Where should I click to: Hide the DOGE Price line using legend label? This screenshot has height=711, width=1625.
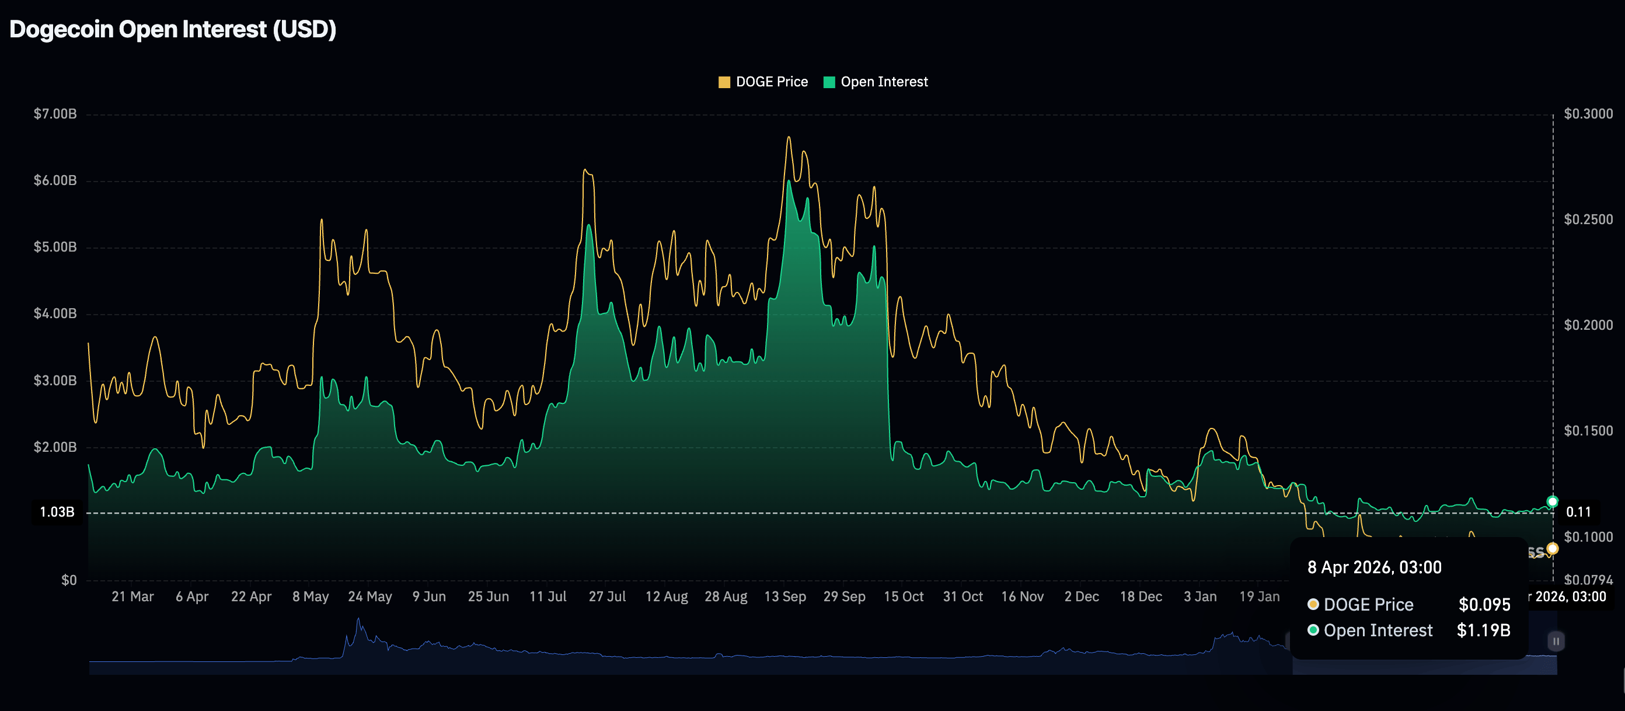click(772, 82)
